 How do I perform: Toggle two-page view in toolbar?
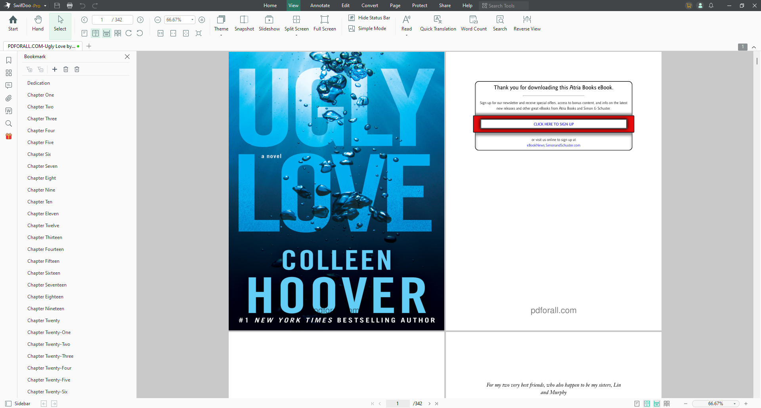pos(96,33)
